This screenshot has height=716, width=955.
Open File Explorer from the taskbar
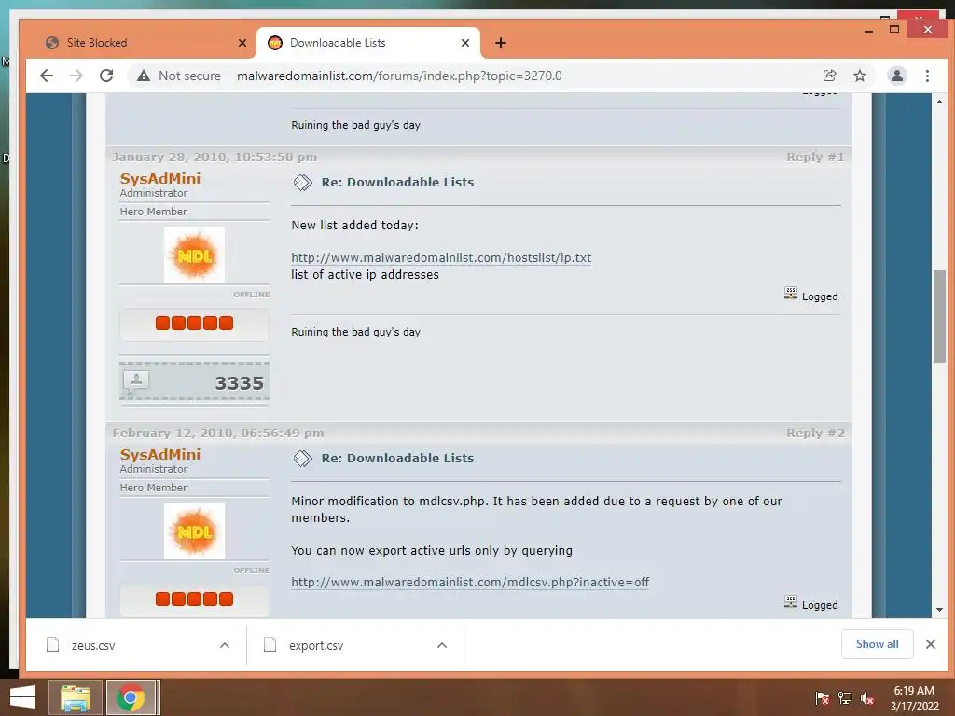click(x=75, y=697)
